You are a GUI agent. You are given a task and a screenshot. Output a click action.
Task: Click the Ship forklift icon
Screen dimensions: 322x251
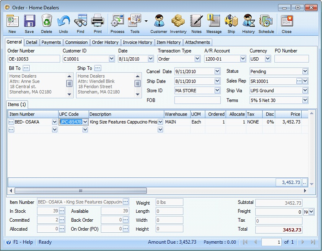pyautogui.click(x=231, y=20)
